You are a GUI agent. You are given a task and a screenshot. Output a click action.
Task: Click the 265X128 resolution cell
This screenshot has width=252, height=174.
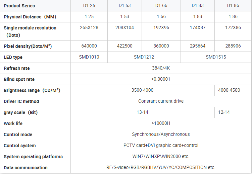click(x=89, y=27)
